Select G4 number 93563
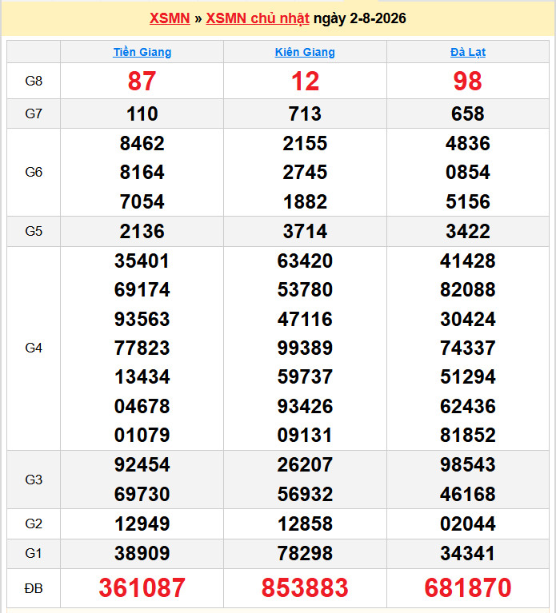 click(x=142, y=319)
